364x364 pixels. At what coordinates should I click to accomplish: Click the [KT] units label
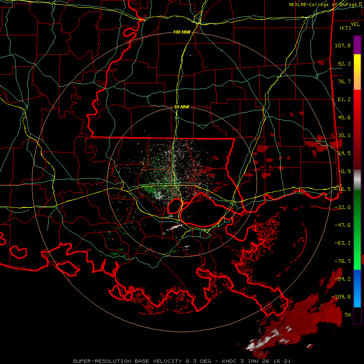pos(345,28)
